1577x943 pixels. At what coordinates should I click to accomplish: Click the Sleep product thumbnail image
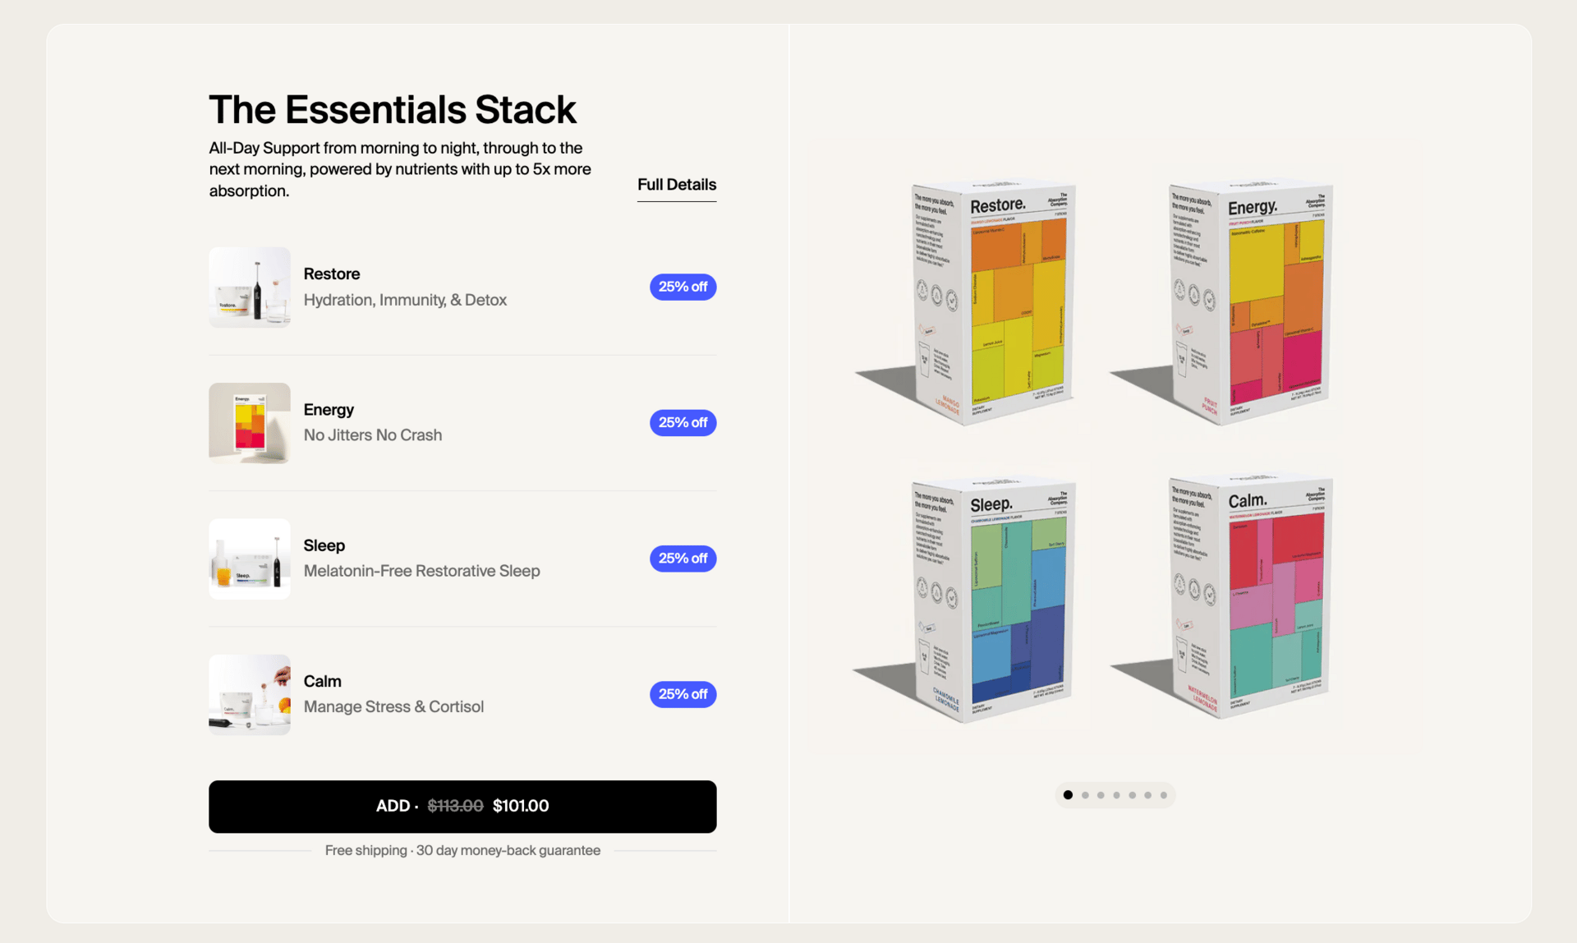click(x=249, y=559)
